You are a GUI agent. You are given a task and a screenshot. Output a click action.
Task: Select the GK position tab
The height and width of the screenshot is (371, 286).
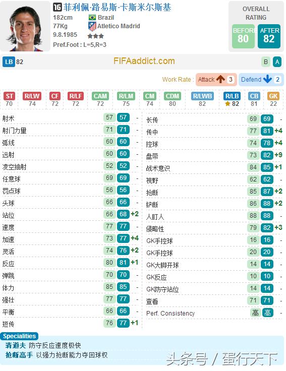tap(273, 96)
